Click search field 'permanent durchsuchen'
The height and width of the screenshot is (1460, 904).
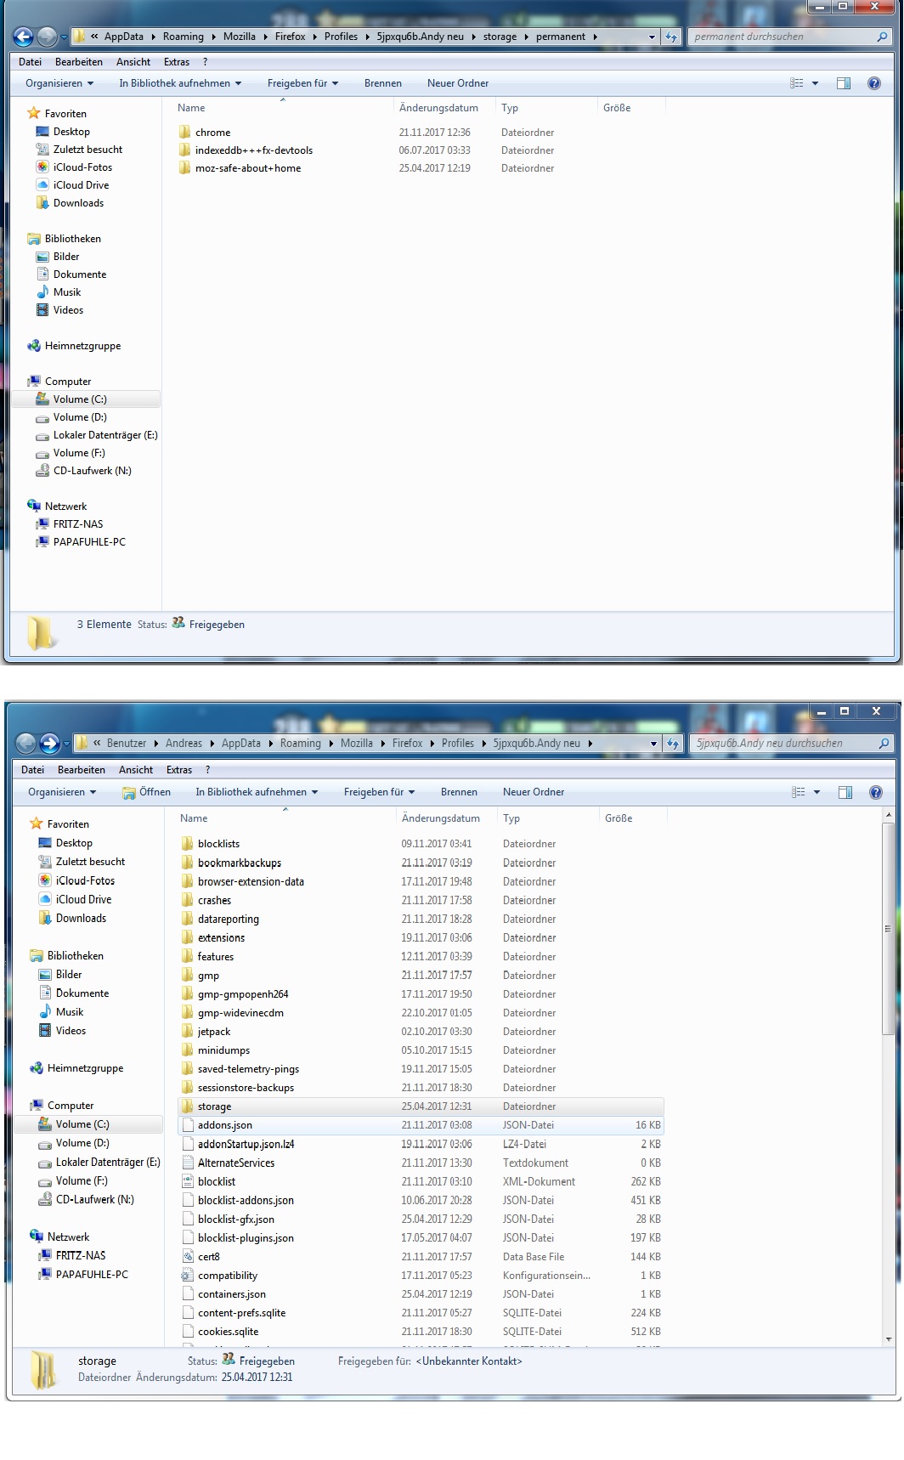(x=790, y=37)
